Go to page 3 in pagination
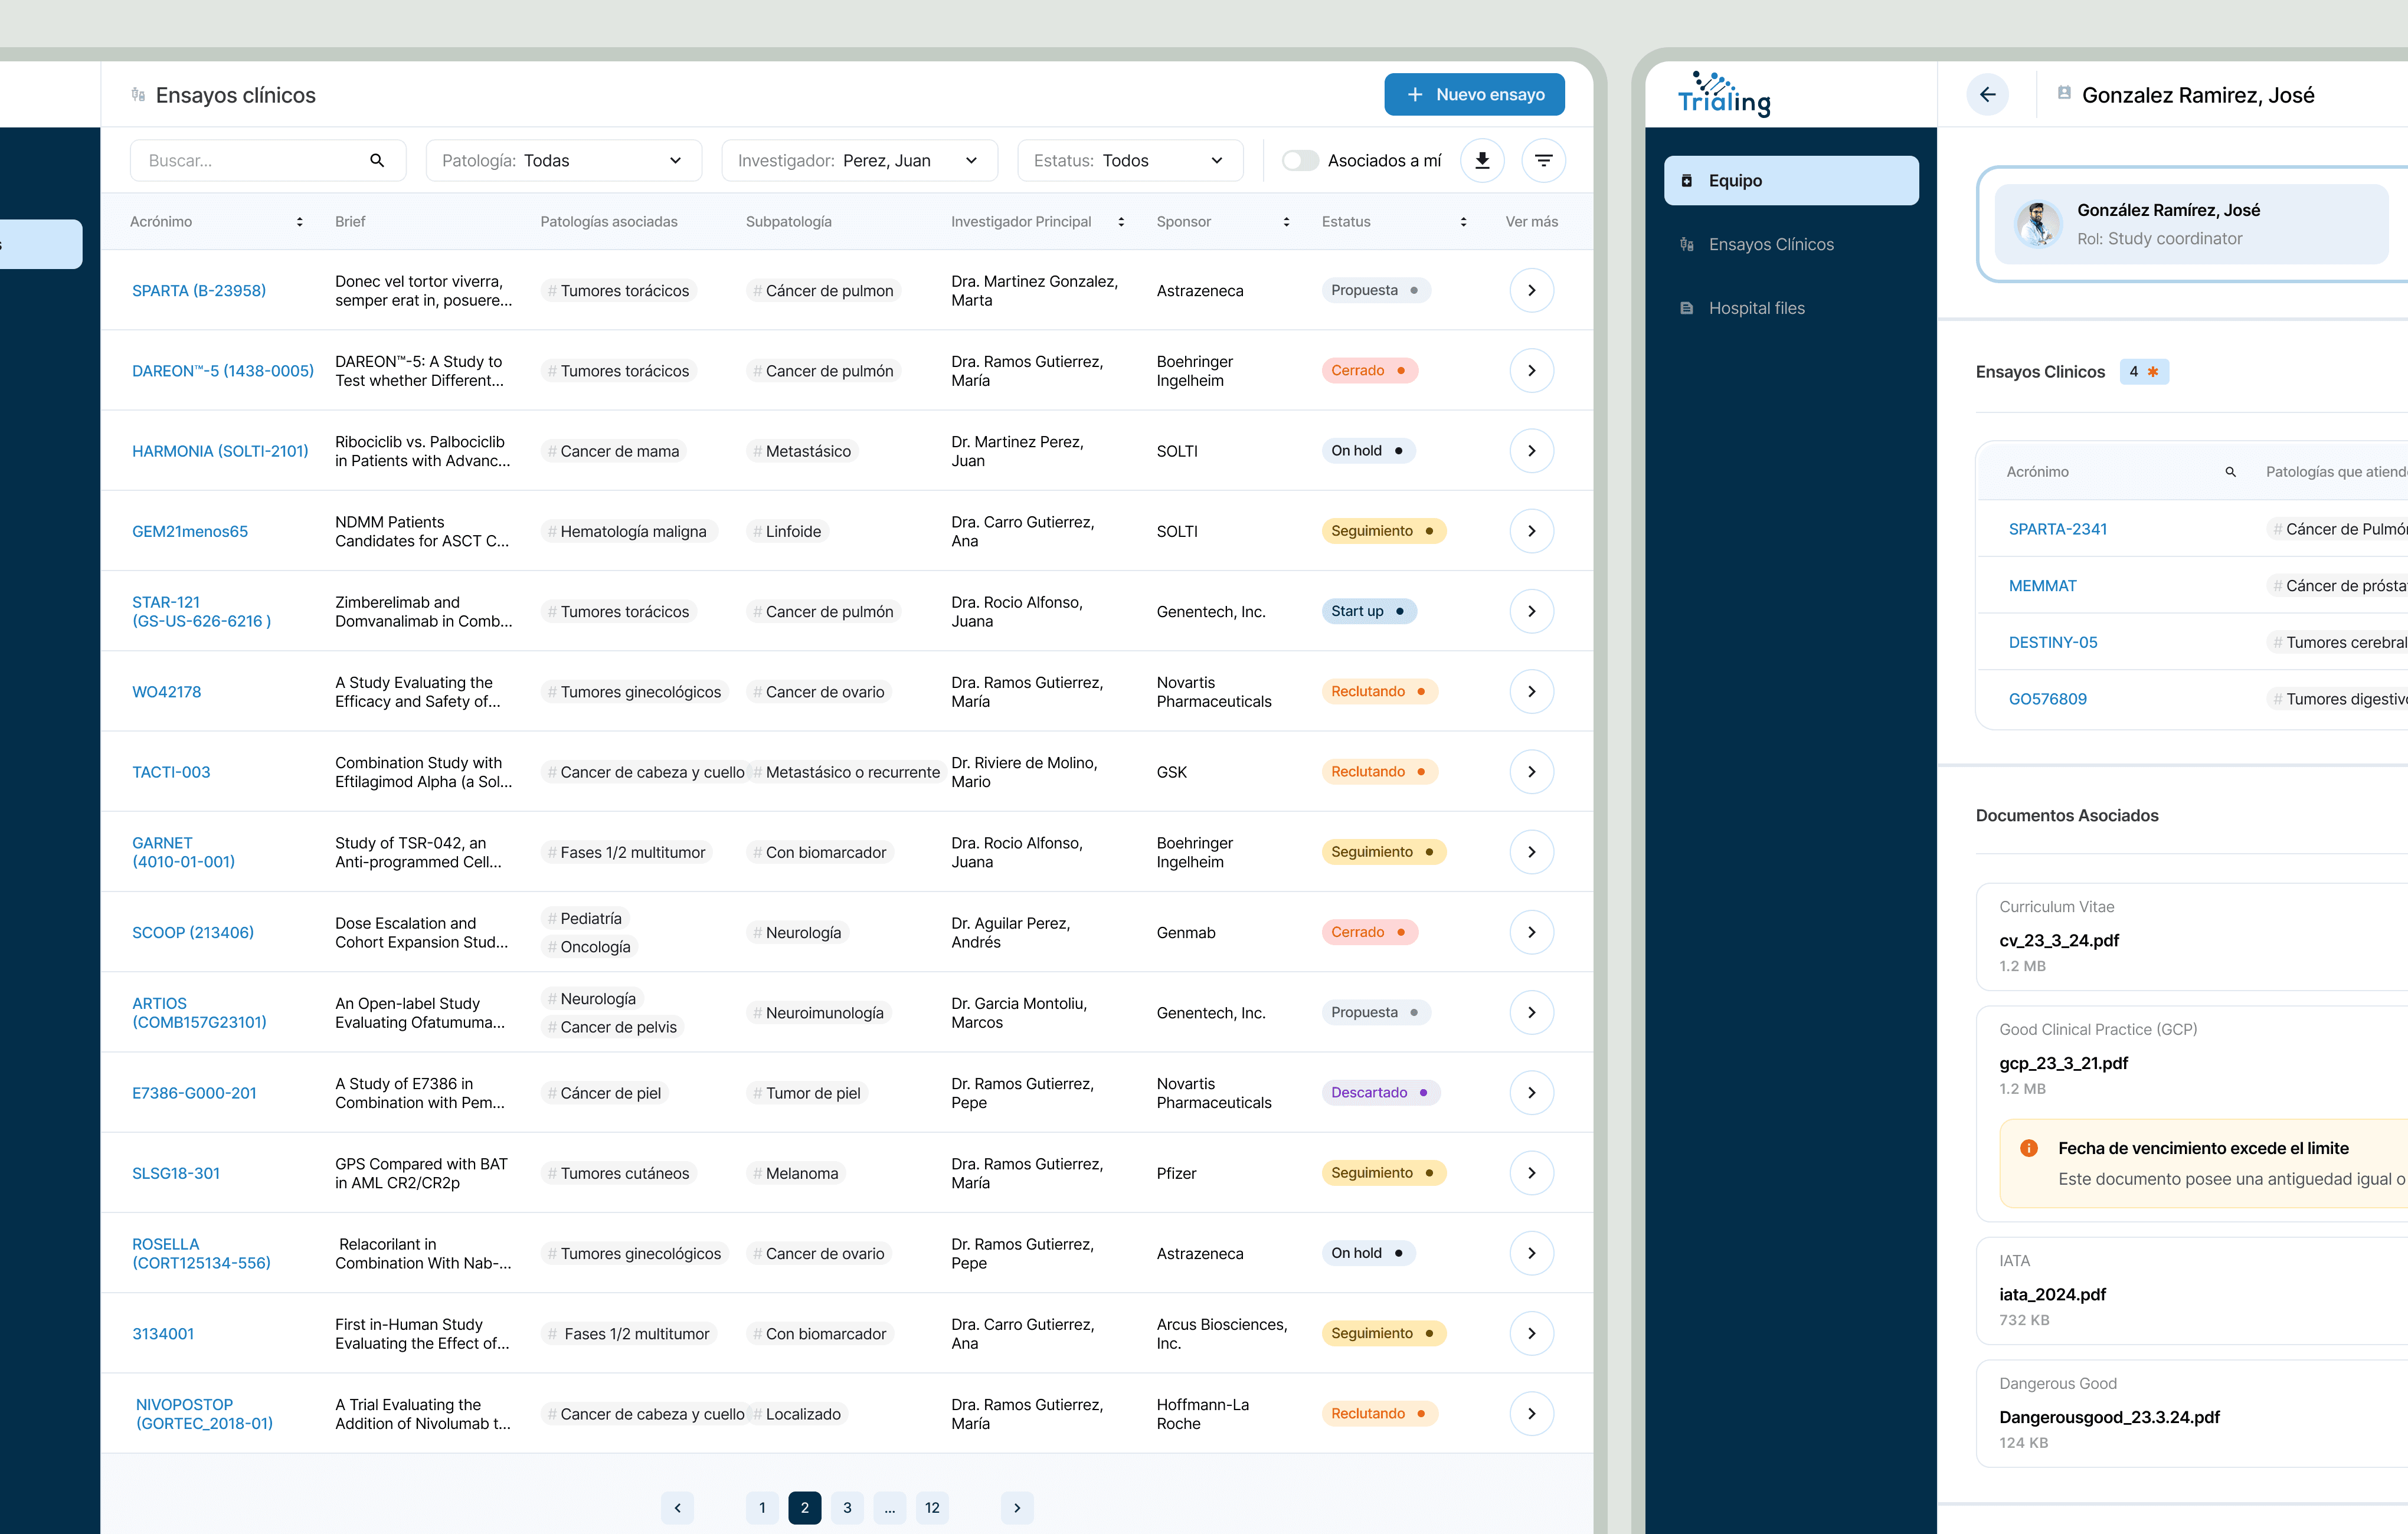The width and height of the screenshot is (2408, 1534). (x=847, y=1507)
